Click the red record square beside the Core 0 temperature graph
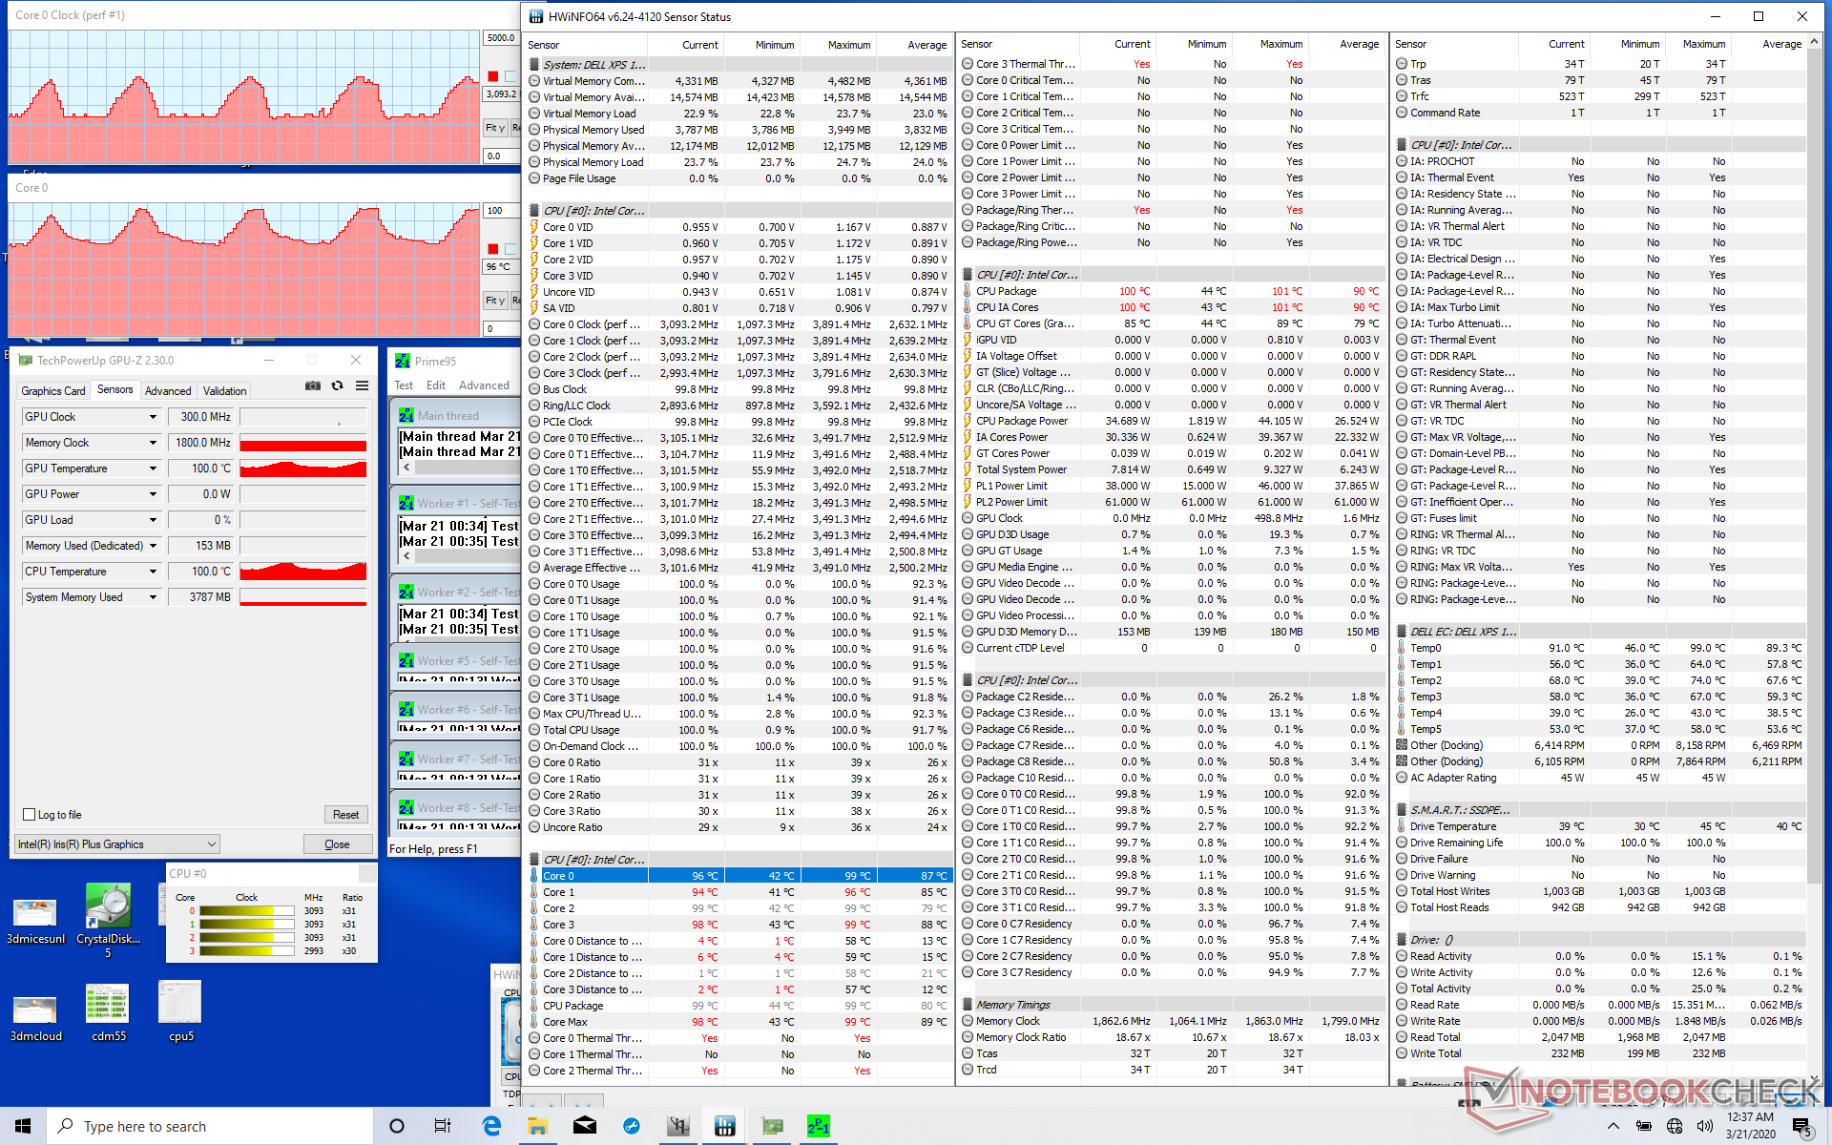Viewport: 1832px width, 1145px height. (x=493, y=249)
